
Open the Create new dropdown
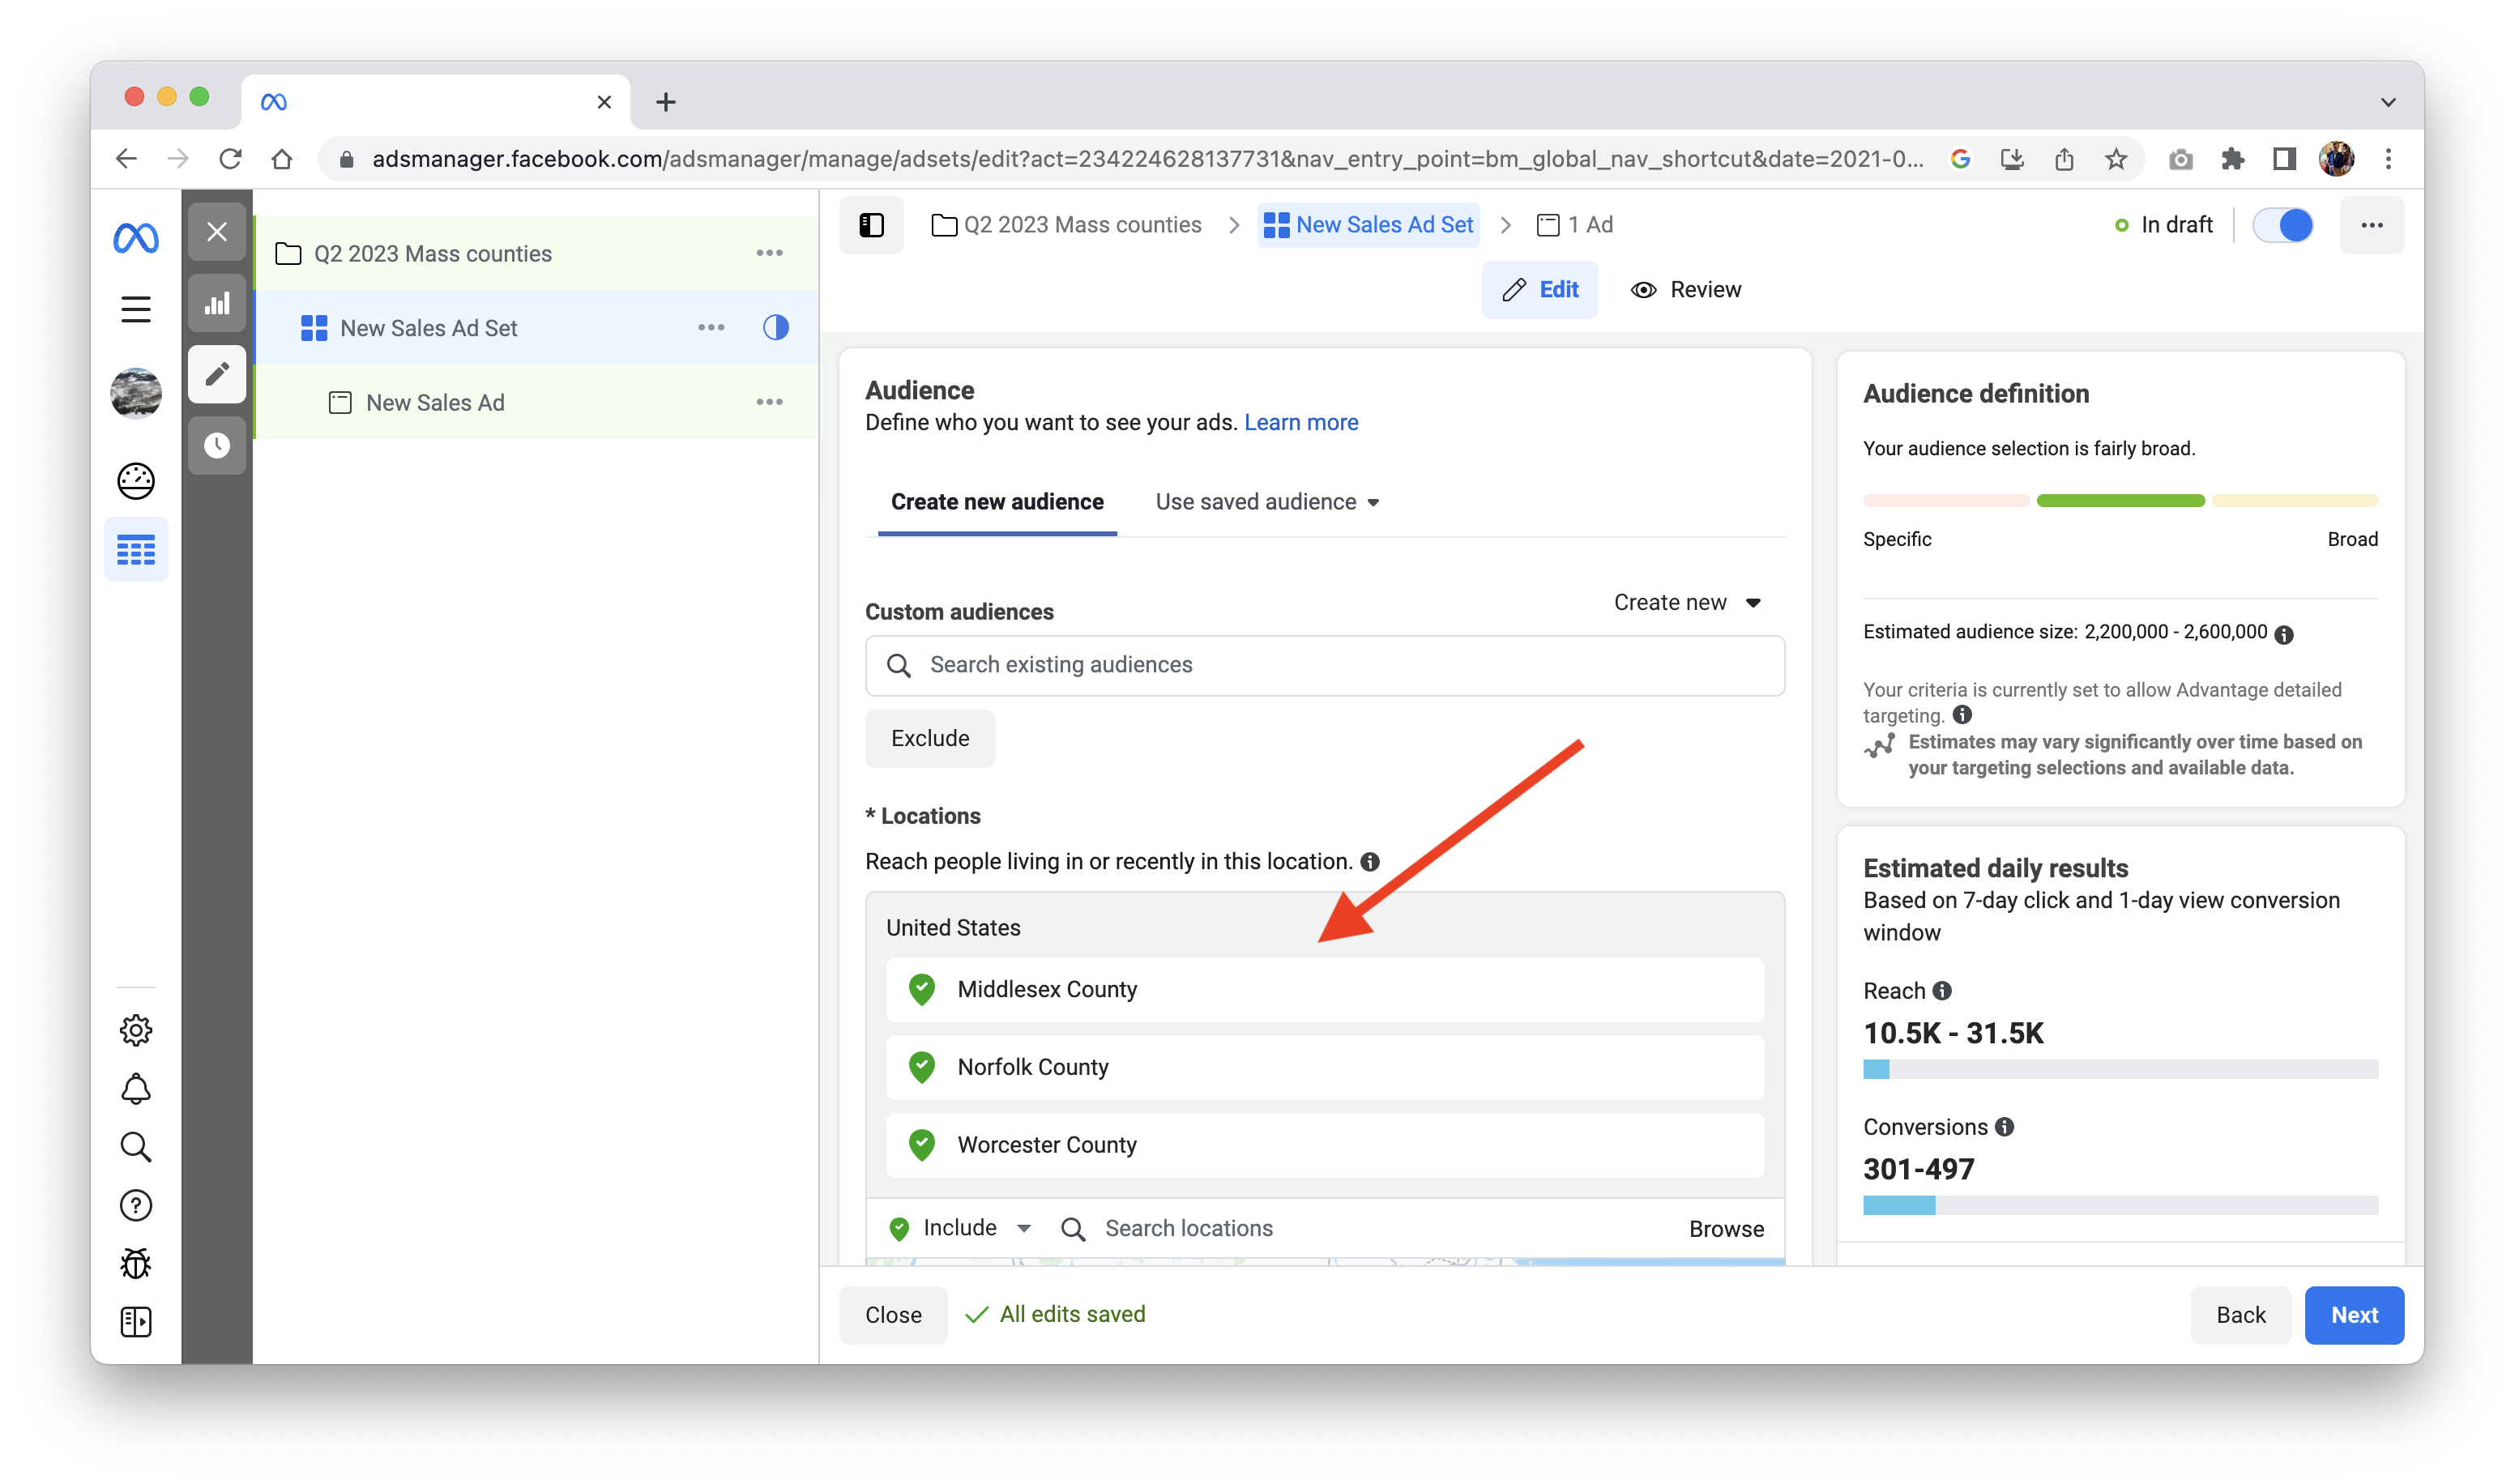pyautogui.click(x=1686, y=602)
